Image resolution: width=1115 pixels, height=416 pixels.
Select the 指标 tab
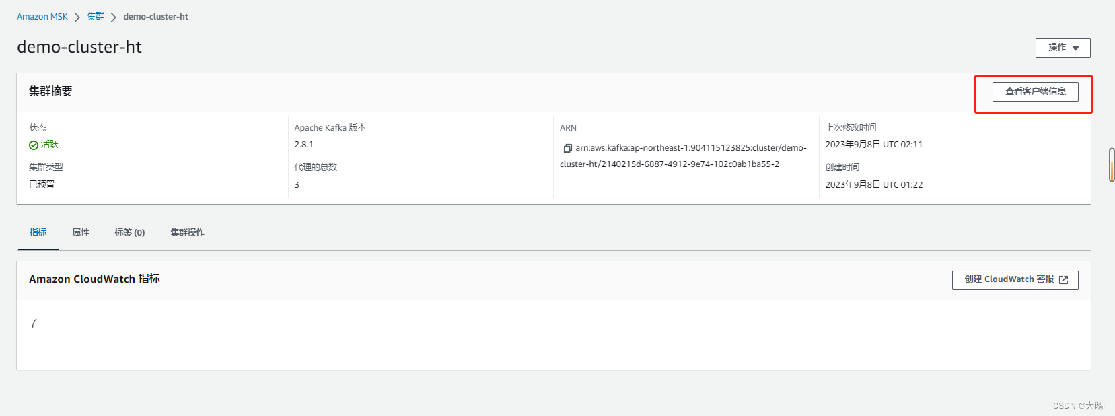(38, 233)
